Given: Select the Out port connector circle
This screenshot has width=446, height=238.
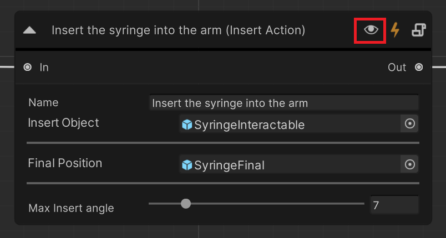Looking at the screenshot, I should coord(419,67).
